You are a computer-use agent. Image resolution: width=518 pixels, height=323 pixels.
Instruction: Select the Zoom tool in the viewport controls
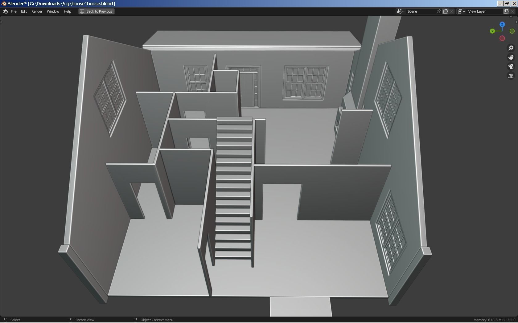click(x=511, y=48)
